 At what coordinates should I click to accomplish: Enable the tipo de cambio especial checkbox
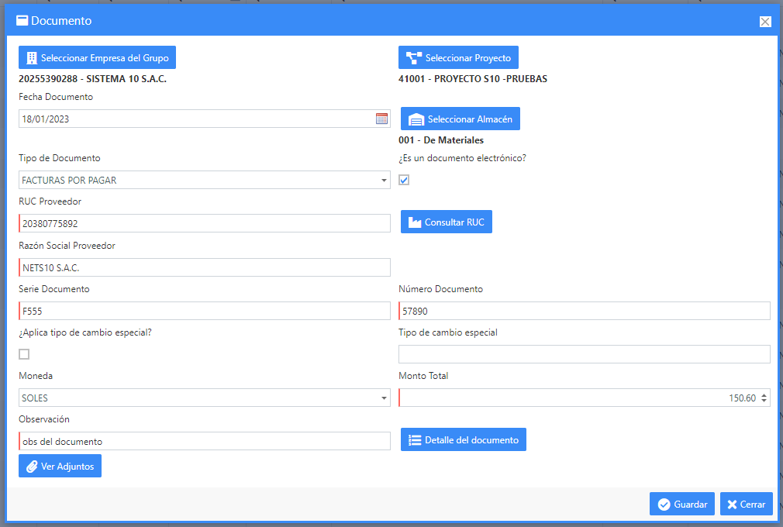coord(24,354)
